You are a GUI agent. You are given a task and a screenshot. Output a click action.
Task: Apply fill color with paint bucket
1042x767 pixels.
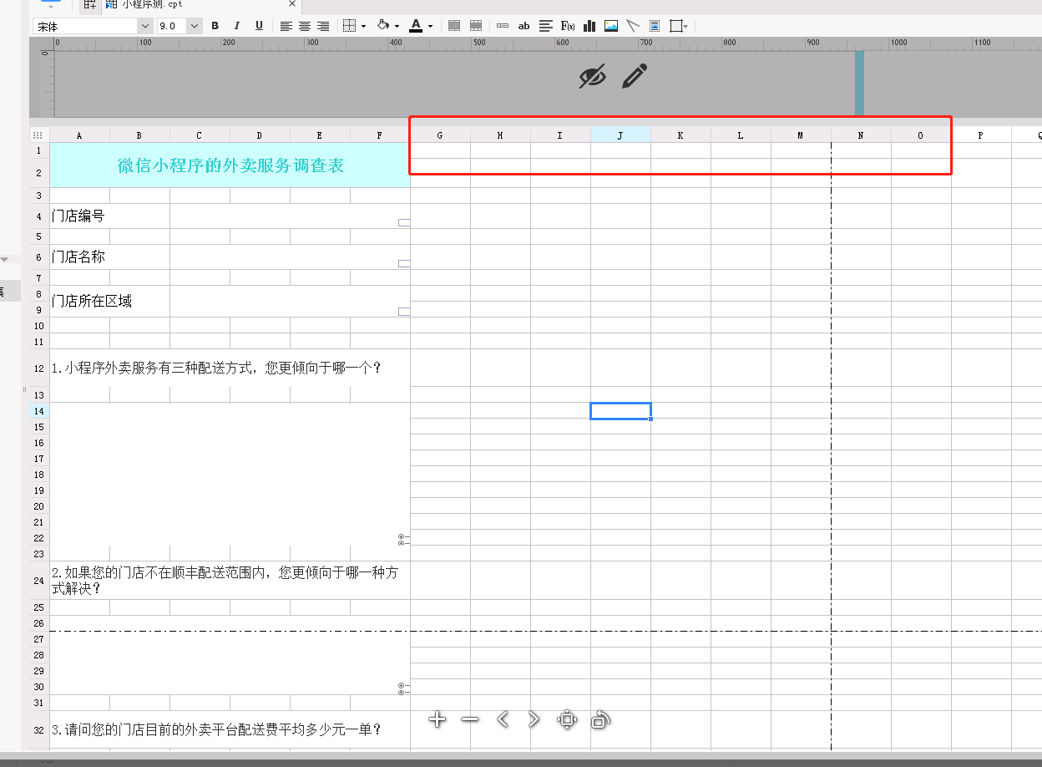point(383,26)
